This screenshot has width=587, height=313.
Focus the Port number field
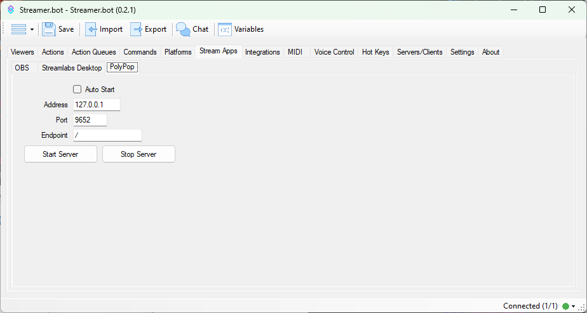(90, 120)
